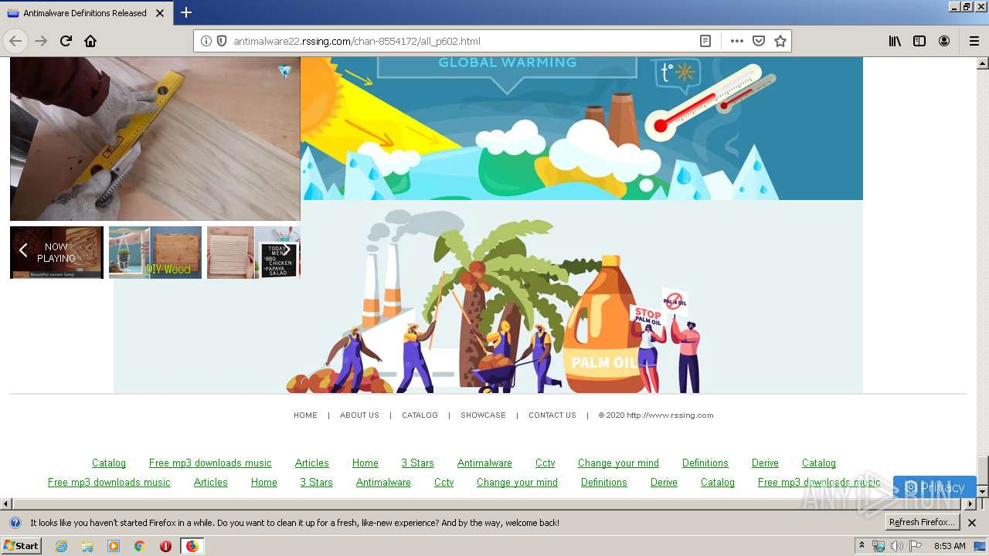989x556 pixels.
Task: Select the DIY Wood video thumbnail
Action: [155, 253]
